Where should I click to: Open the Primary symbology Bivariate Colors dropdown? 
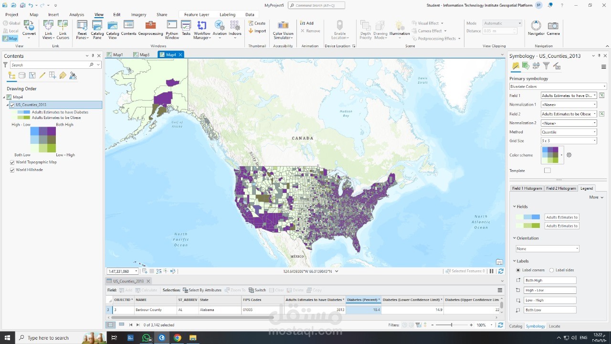558,86
